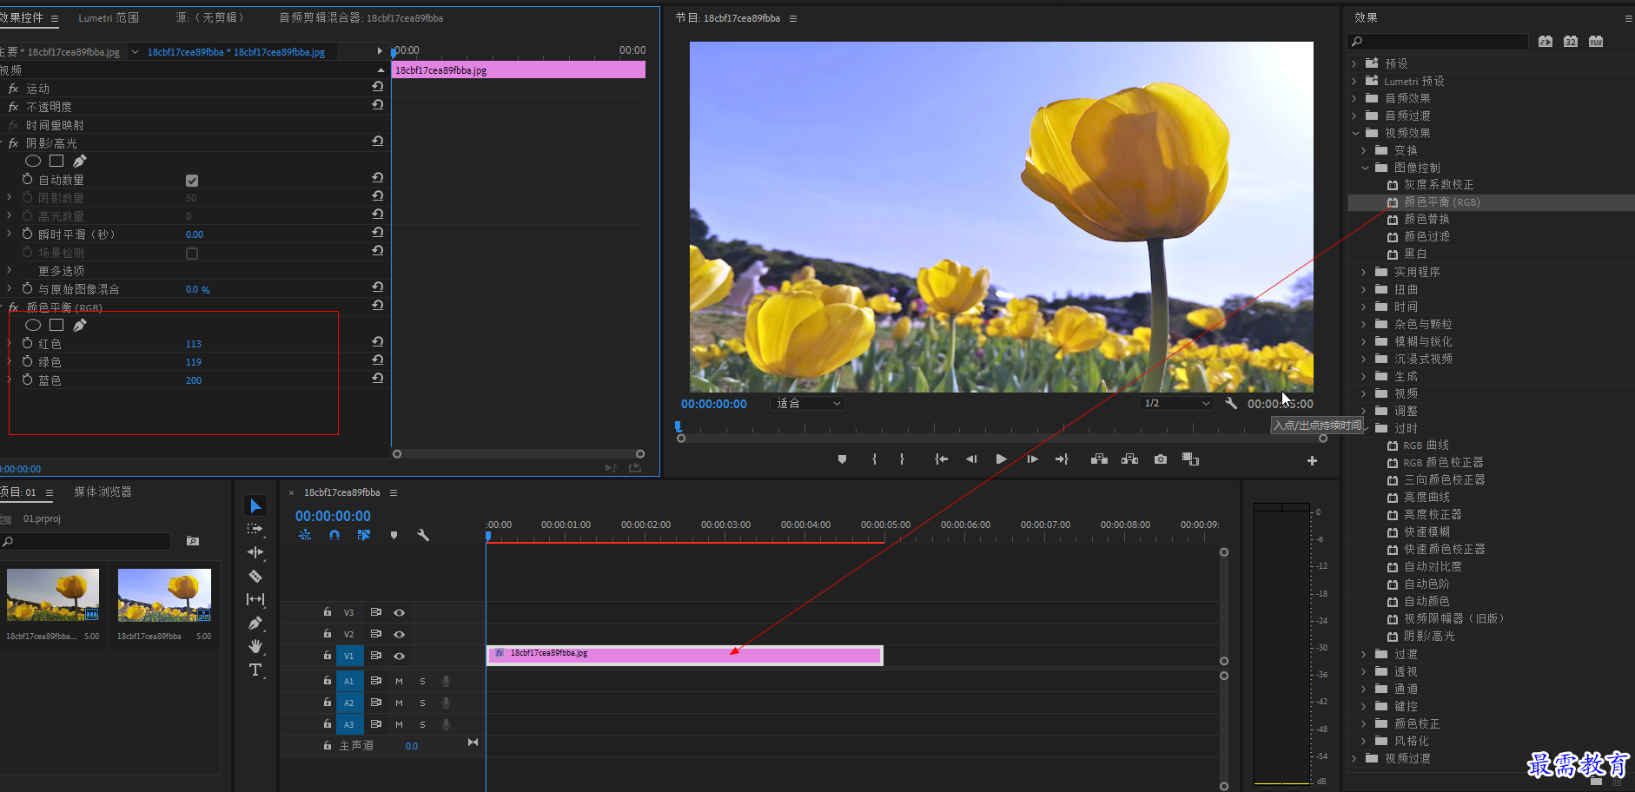This screenshot has width=1635, height=792.
Task: Toggle 自动数量 checkbox
Action: (x=192, y=181)
